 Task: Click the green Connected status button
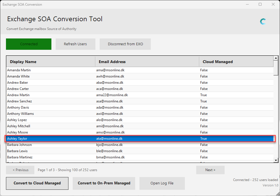coord(29,44)
